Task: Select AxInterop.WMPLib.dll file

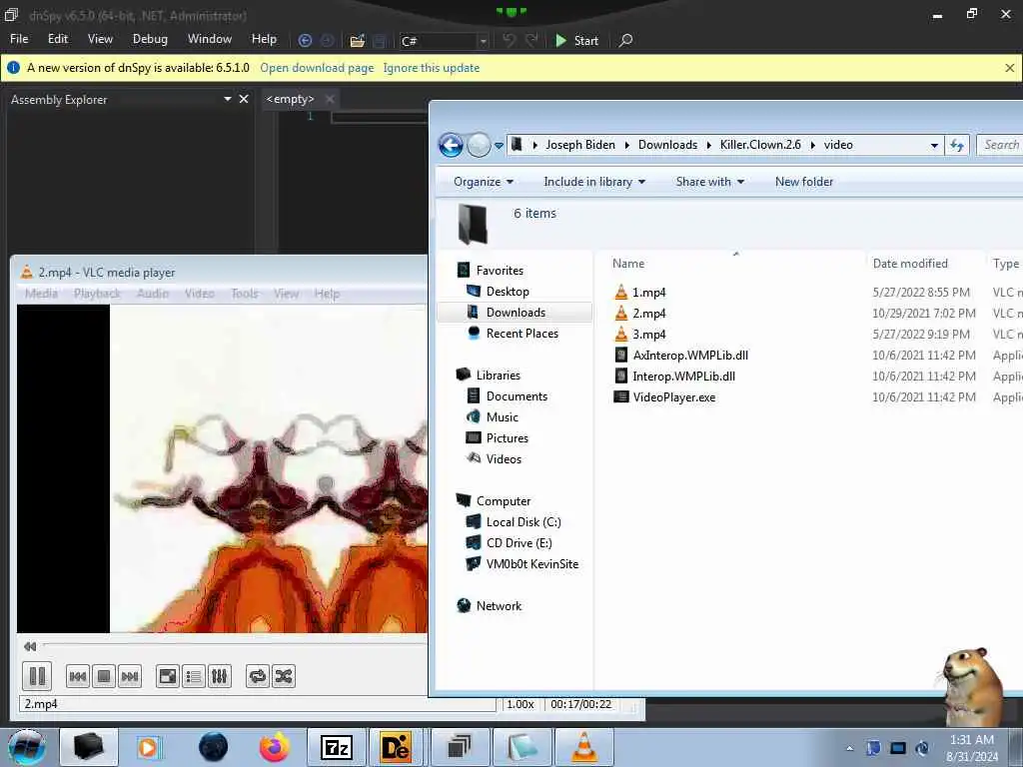Action: click(x=681, y=355)
